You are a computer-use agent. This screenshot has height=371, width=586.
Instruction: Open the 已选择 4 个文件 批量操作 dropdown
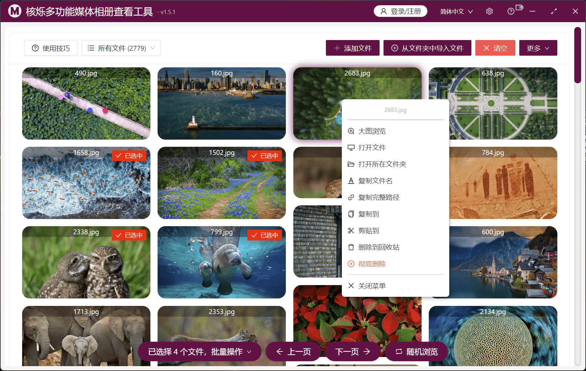(200, 351)
